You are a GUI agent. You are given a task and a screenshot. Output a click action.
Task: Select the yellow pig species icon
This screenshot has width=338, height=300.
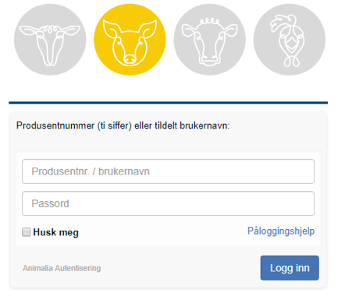click(x=130, y=40)
